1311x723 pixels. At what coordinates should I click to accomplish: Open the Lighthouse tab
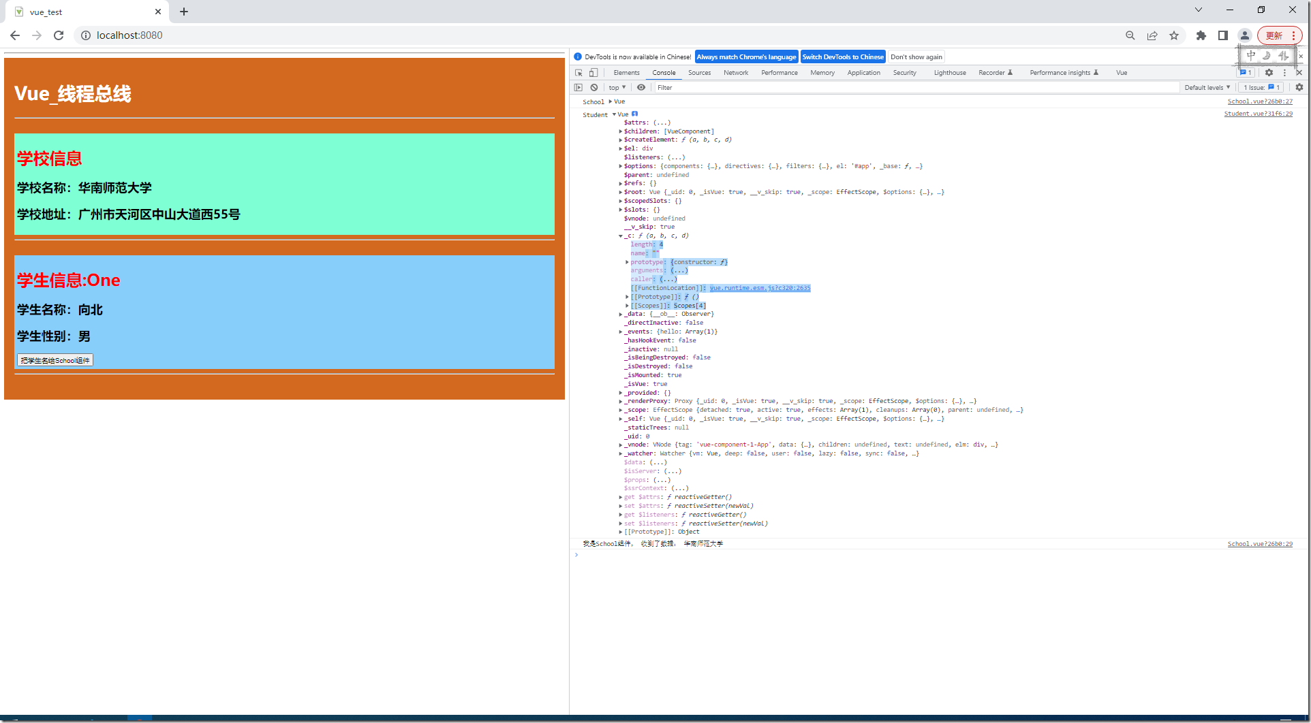[950, 73]
